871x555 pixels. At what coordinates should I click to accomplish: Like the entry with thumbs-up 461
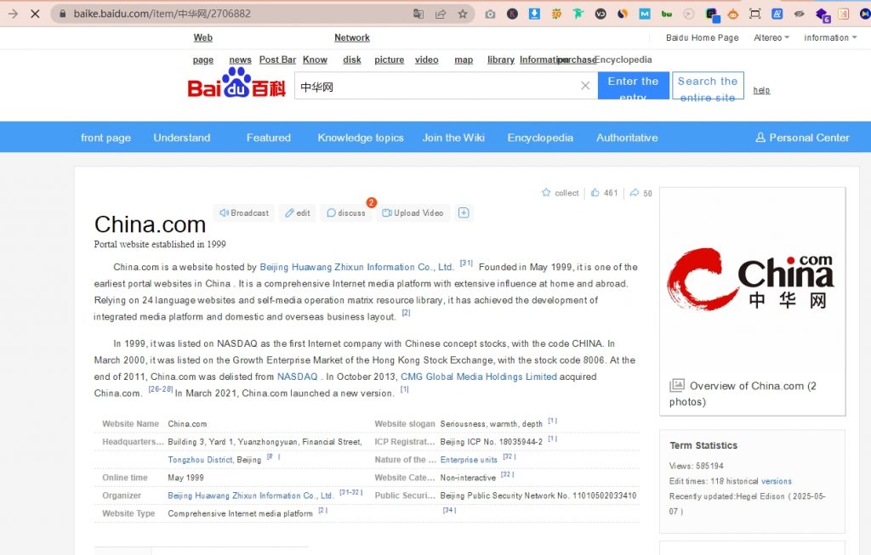click(605, 193)
